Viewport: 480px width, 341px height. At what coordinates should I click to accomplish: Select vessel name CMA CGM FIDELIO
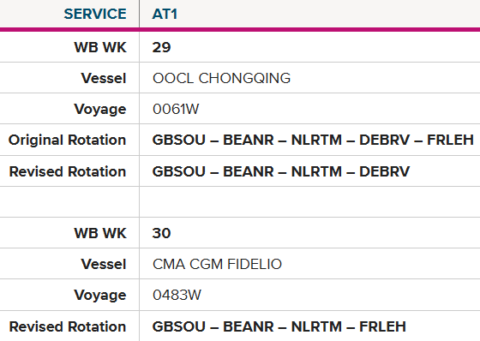pyautogui.click(x=217, y=264)
